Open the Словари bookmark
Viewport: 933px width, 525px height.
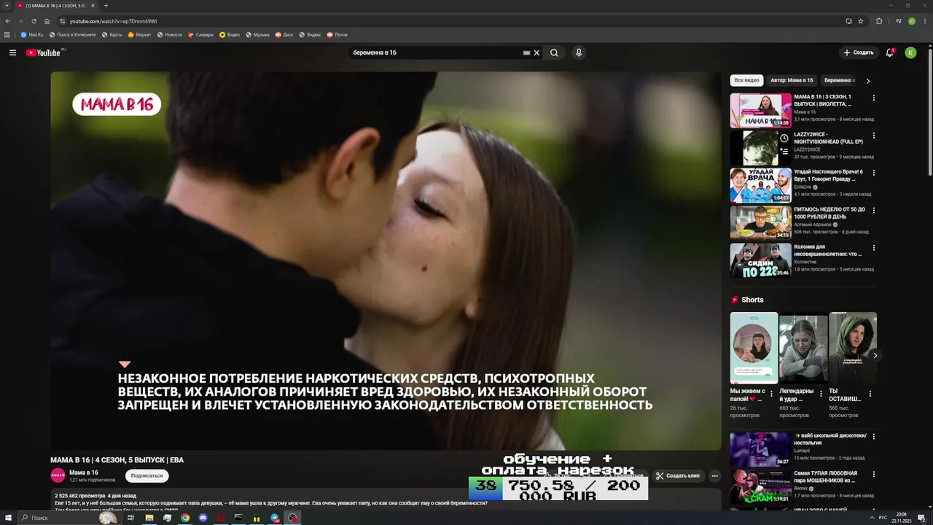pos(200,34)
